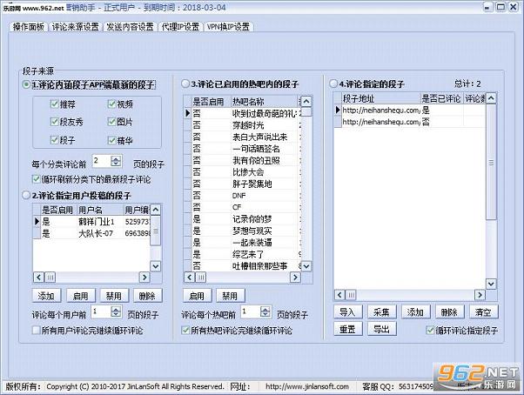
Task: Click 段子地址 column header
Action: click(x=381, y=98)
